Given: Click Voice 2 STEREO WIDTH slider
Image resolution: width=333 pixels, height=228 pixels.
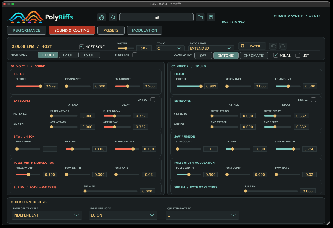Looking at the screenshot, I should coord(288,149).
